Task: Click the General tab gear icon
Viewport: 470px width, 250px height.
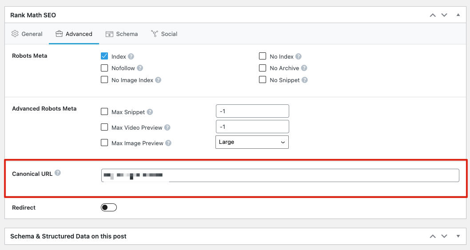Action: coord(15,34)
